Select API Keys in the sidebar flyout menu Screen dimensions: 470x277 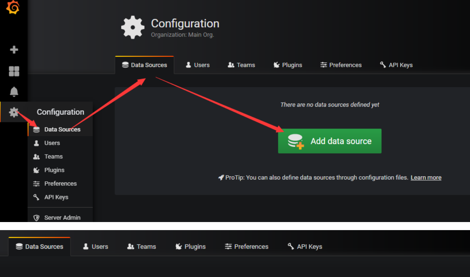pyautogui.click(x=60, y=197)
